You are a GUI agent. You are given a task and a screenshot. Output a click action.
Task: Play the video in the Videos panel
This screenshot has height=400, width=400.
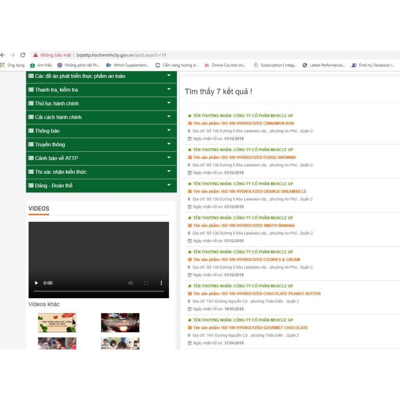pyautogui.click(x=37, y=283)
